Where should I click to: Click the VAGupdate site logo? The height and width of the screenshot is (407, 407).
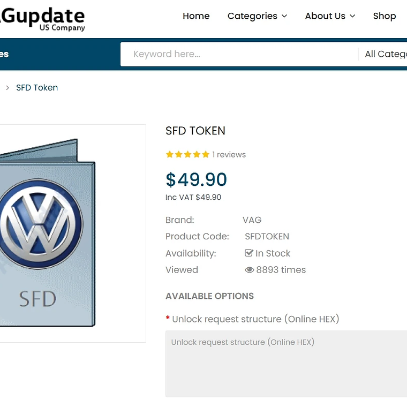43,19
